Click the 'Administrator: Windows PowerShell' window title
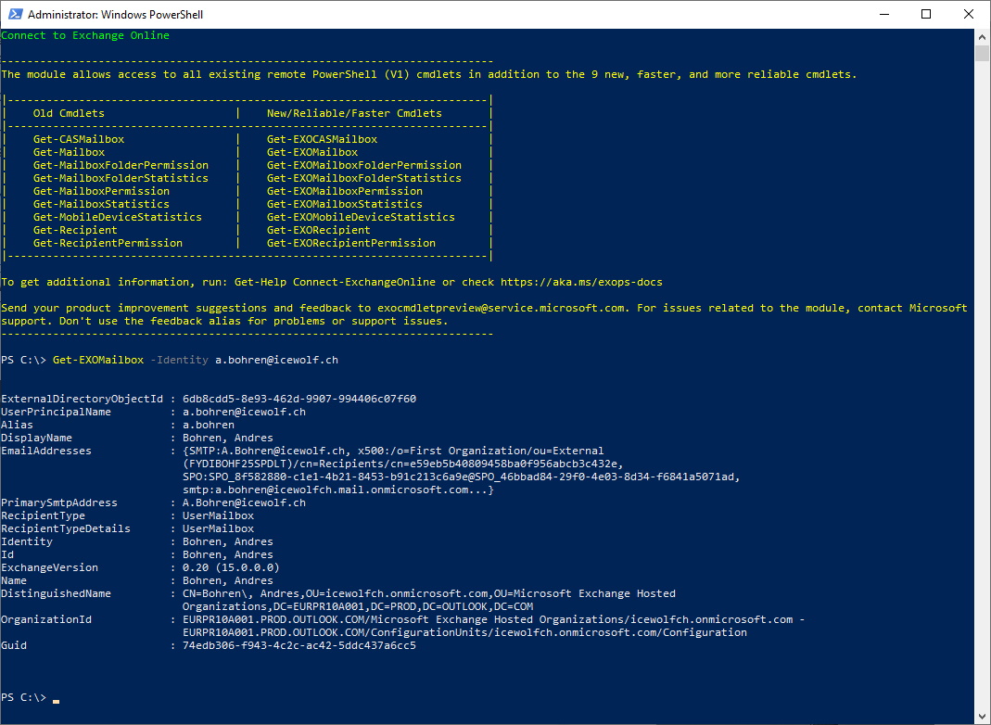Image resolution: width=991 pixels, height=725 pixels. 116,15
